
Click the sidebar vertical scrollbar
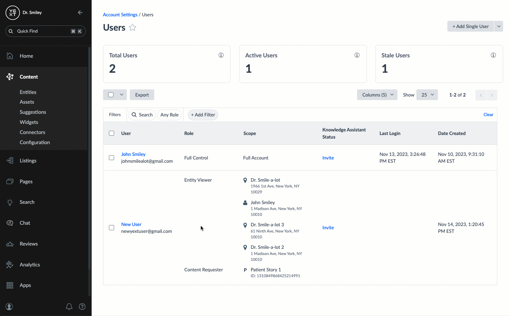point(90,163)
